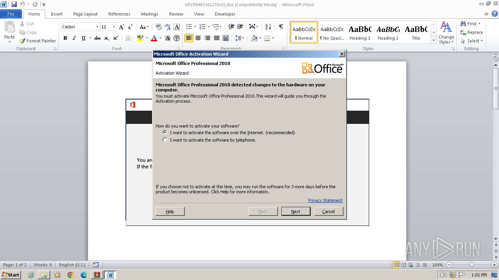Switch to the Mailings tab
Image resolution: width=499 pixels, height=280 pixels.
[x=150, y=14]
